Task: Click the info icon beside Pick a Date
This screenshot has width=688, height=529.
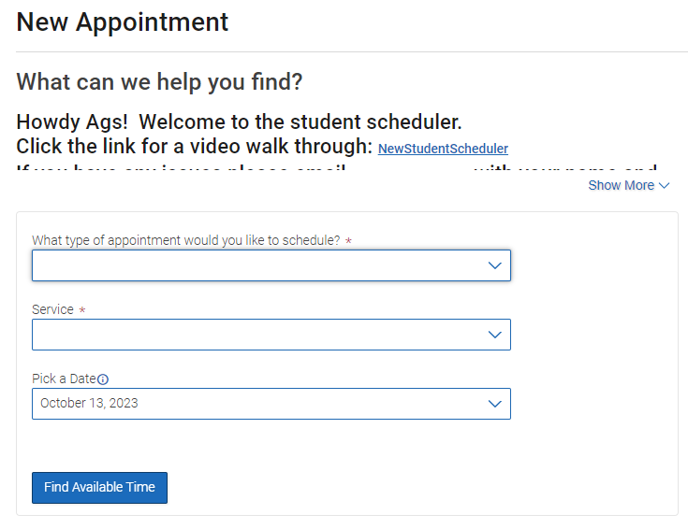Action: pyautogui.click(x=103, y=379)
